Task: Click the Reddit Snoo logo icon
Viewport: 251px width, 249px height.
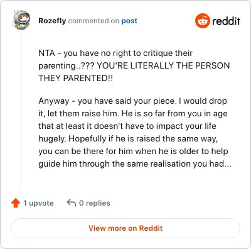Action: (x=202, y=21)
